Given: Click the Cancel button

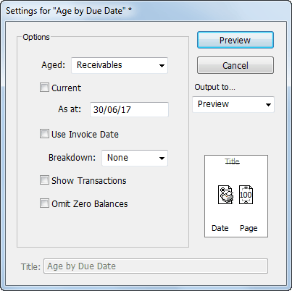Looking at the screenshot, I should point(235,65).
